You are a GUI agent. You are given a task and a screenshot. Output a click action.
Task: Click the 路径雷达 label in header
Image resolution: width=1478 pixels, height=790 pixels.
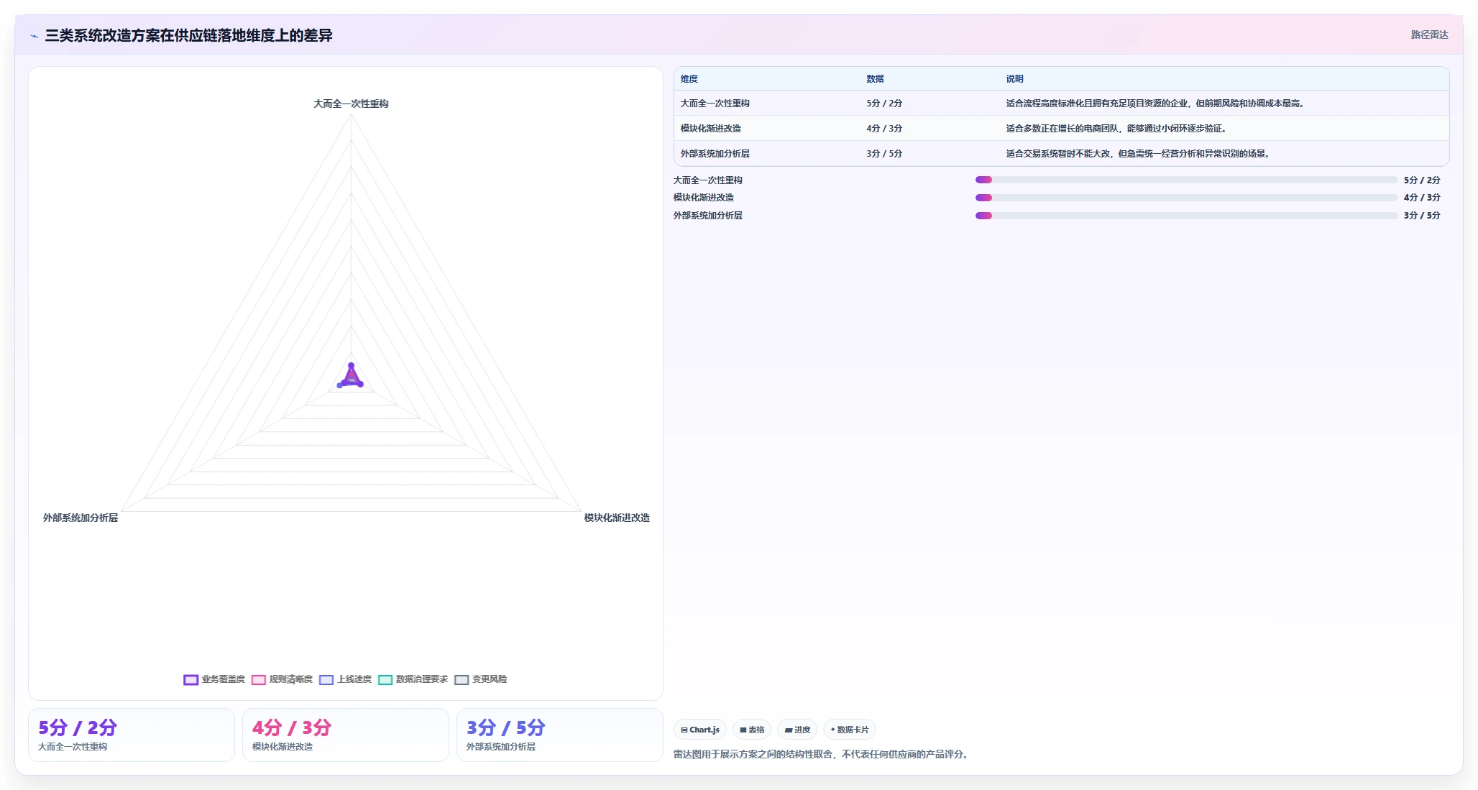click(1429, 35)
